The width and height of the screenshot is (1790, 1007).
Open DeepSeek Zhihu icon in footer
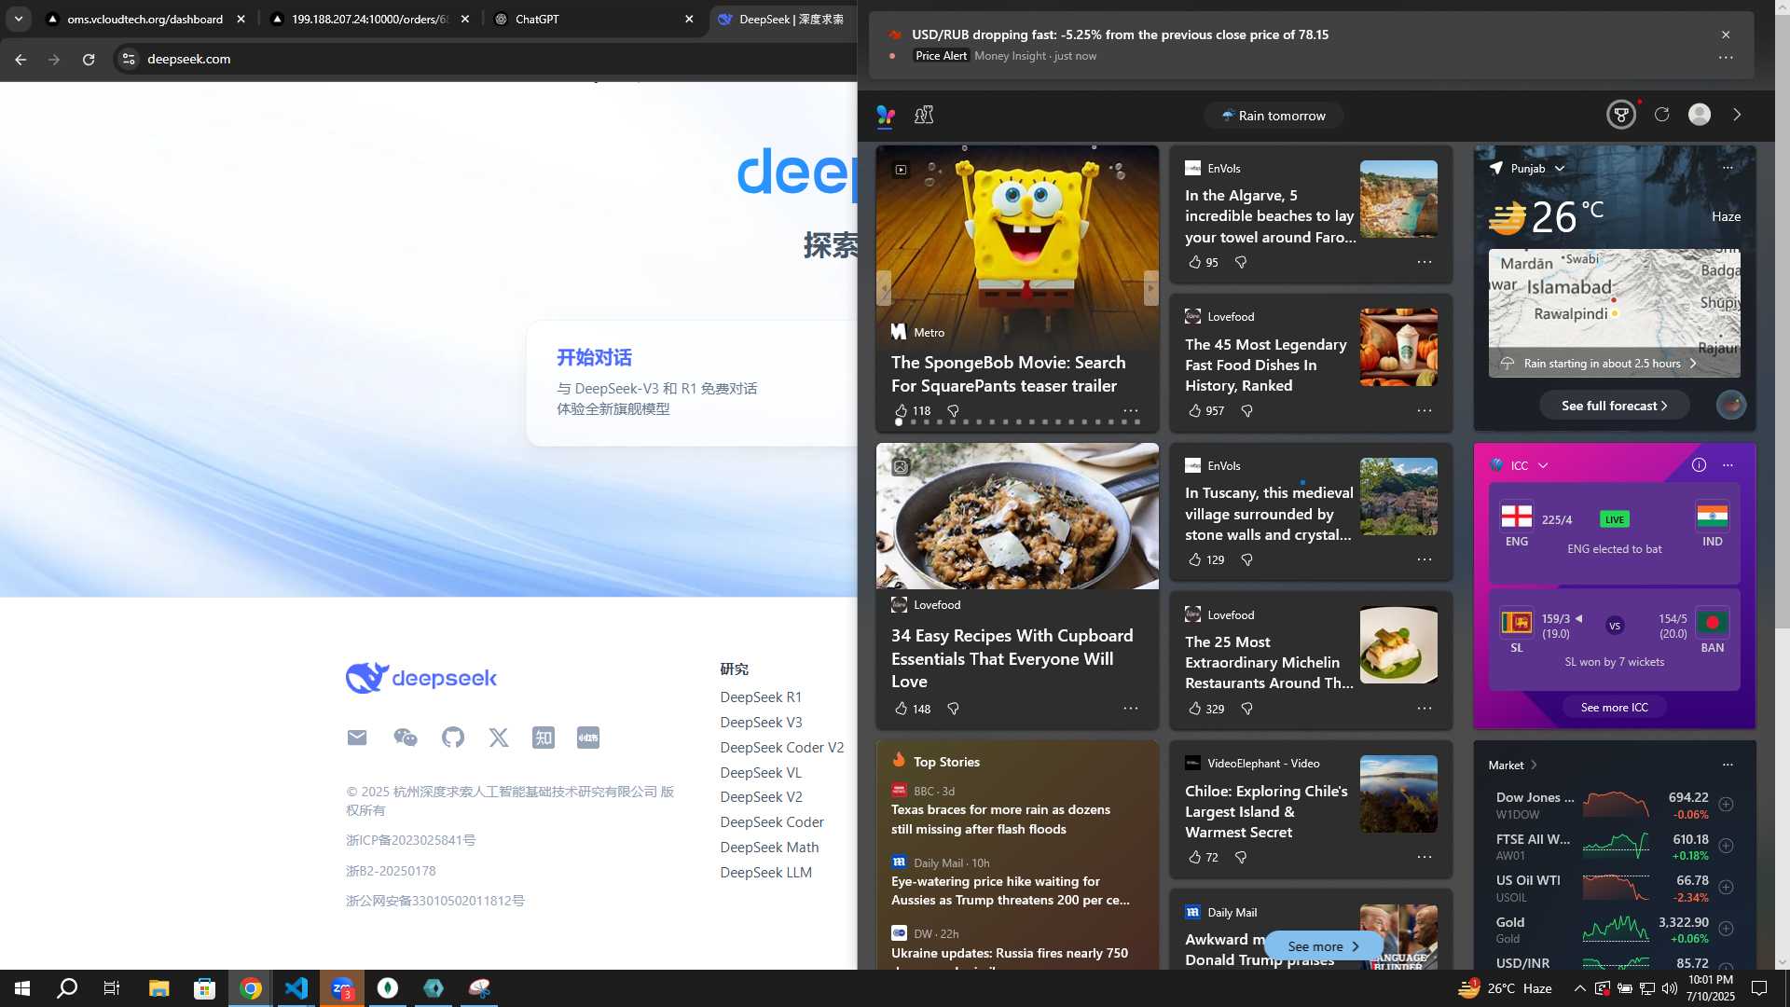click(x=544, y=738)
